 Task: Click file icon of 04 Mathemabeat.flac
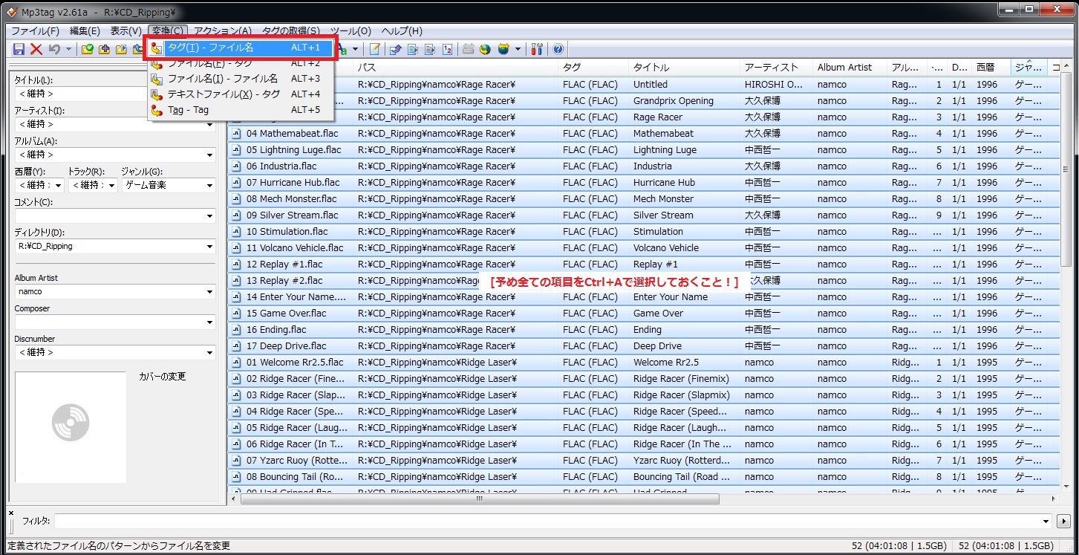click(237, 134)
